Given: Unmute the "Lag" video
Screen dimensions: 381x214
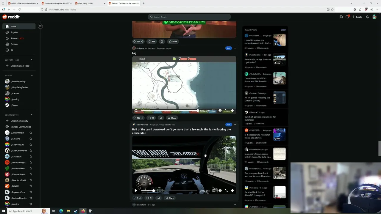Looking at the screenshot, I should tap(232, 111).
